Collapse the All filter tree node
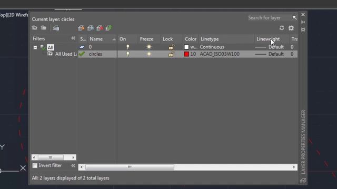 [x=35, y=48]
